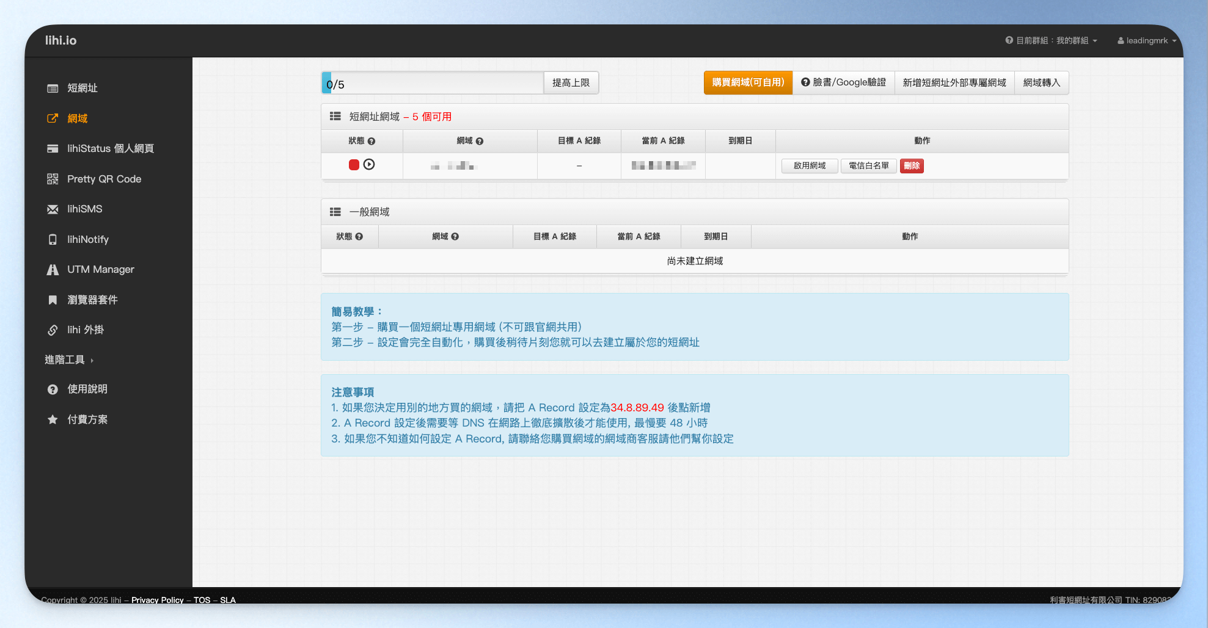Click the 購買網域(可自用) button
This screenshot has width=1208, height=628.
[748, 82]
